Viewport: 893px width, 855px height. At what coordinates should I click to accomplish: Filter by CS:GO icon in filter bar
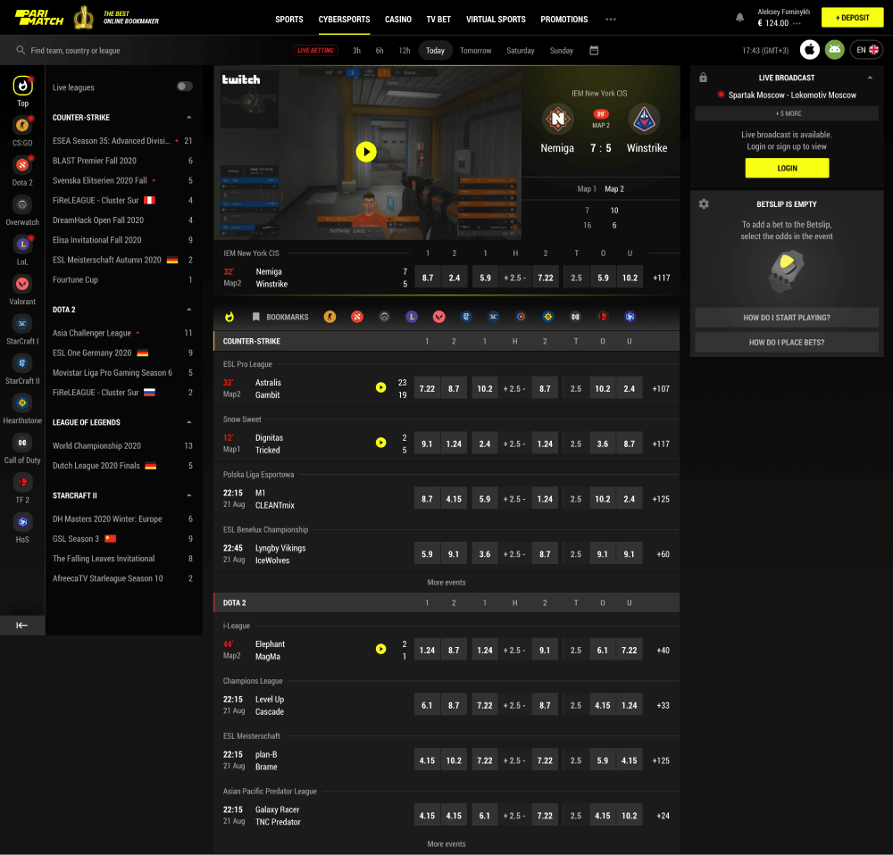pos(330,317)
